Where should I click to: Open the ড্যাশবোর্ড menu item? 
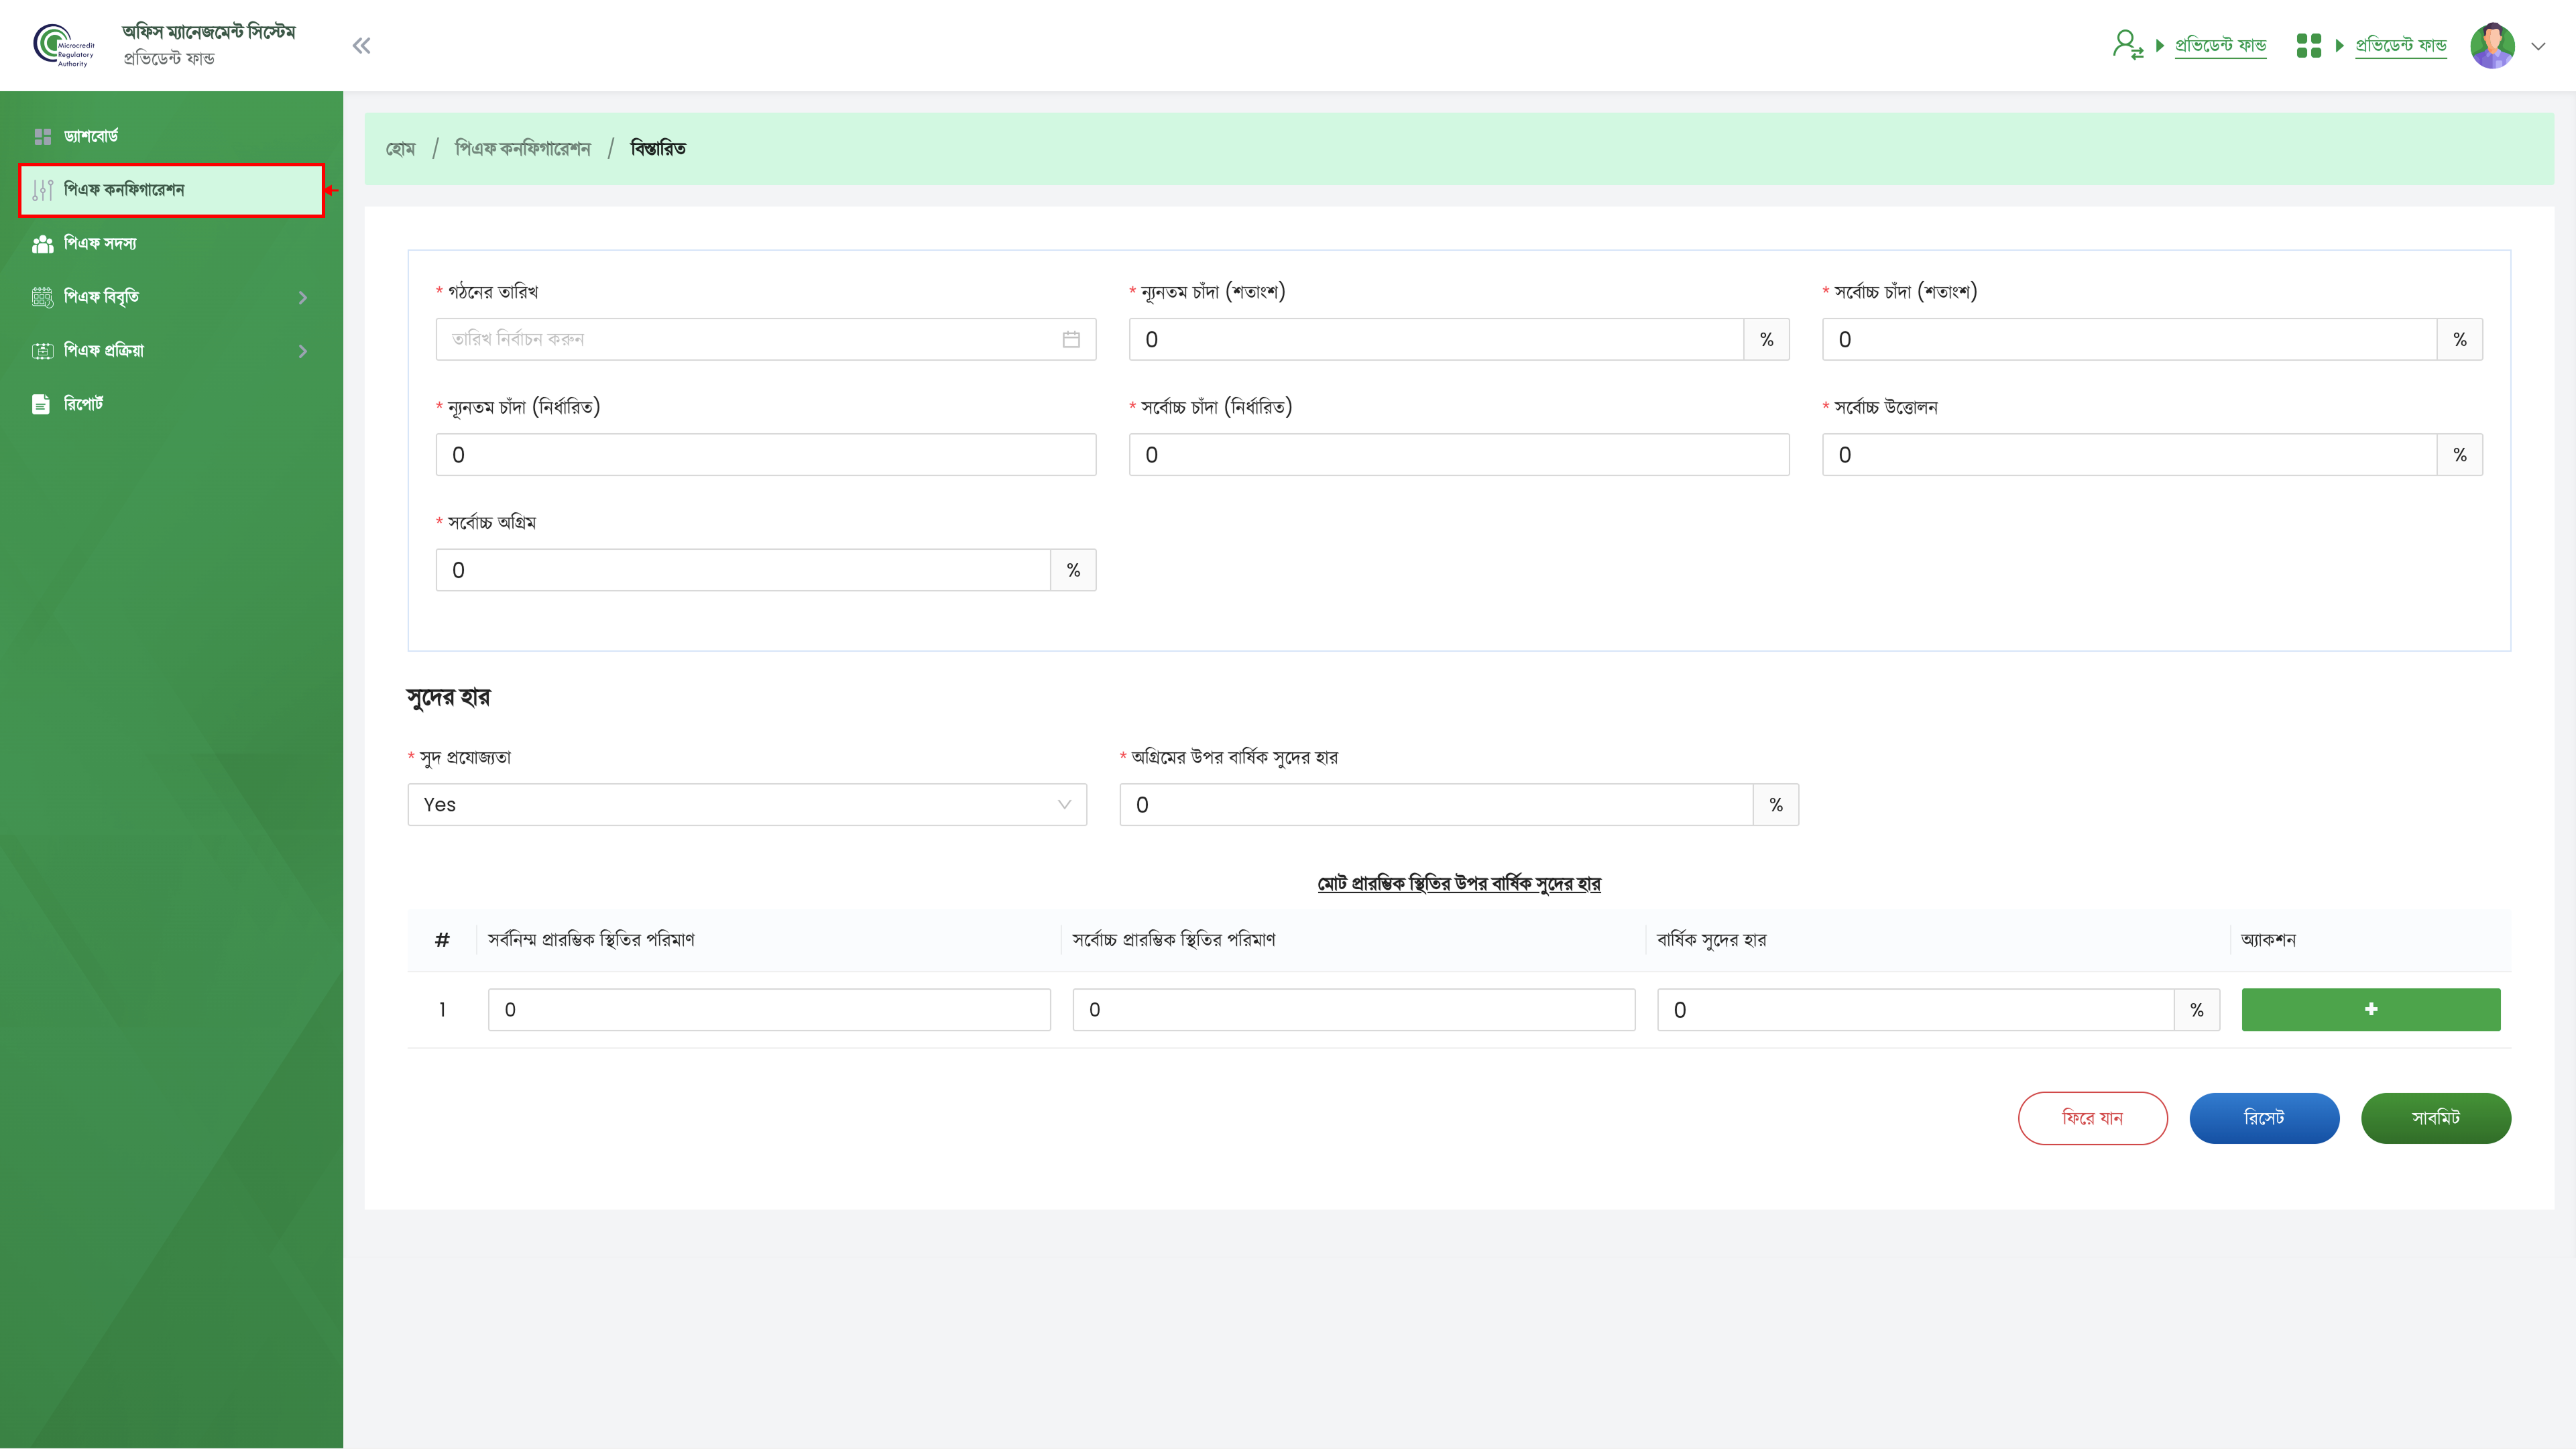click(x=172, y=136)
